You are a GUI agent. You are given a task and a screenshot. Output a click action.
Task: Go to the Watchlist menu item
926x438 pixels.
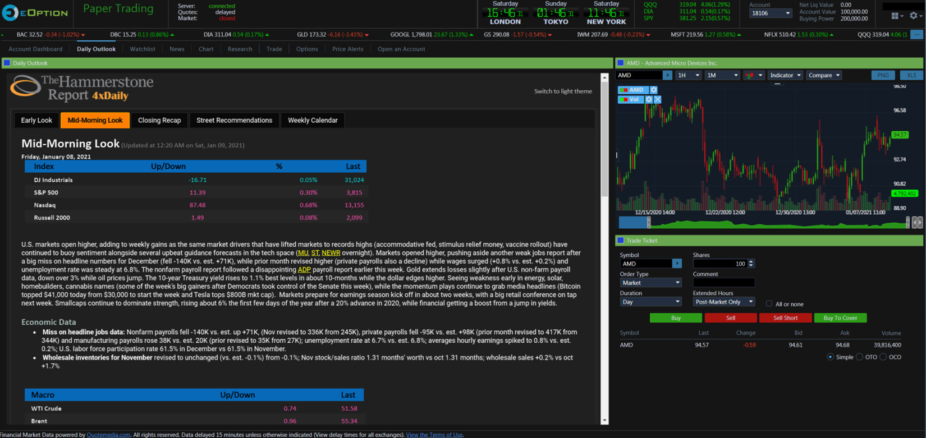click(x=143, y=49)
